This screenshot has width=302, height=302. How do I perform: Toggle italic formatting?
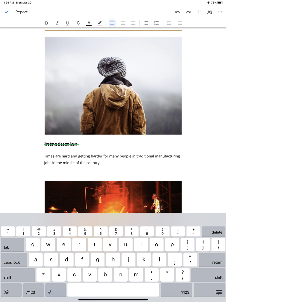click(57, 23)
